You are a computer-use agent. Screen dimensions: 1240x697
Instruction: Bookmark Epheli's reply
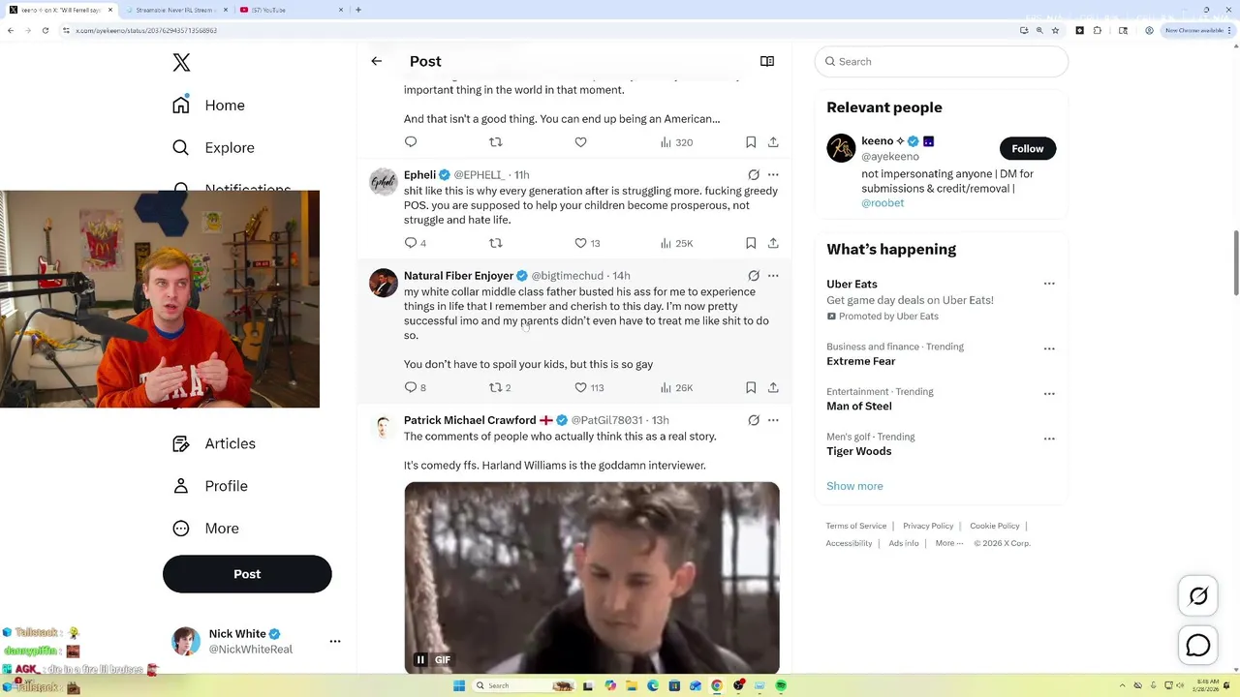pos(751,243)
